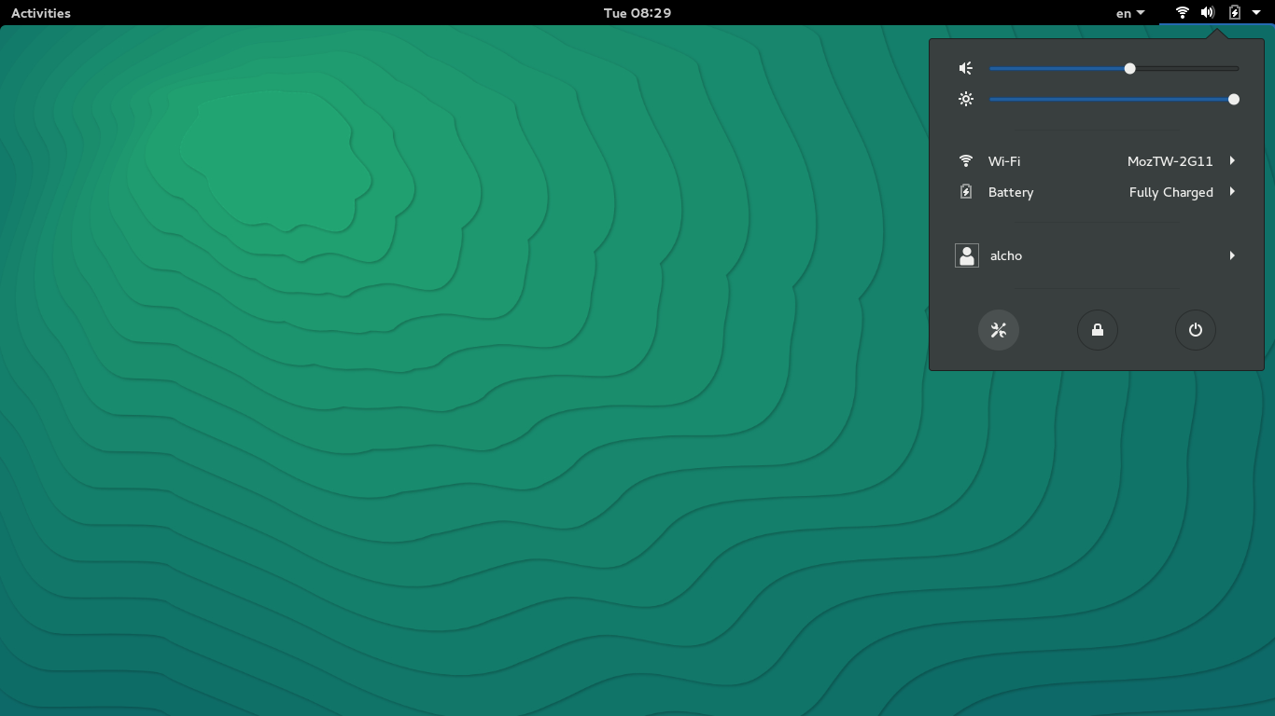Click the battery icon in the top bar

[x=1234, y=13]
